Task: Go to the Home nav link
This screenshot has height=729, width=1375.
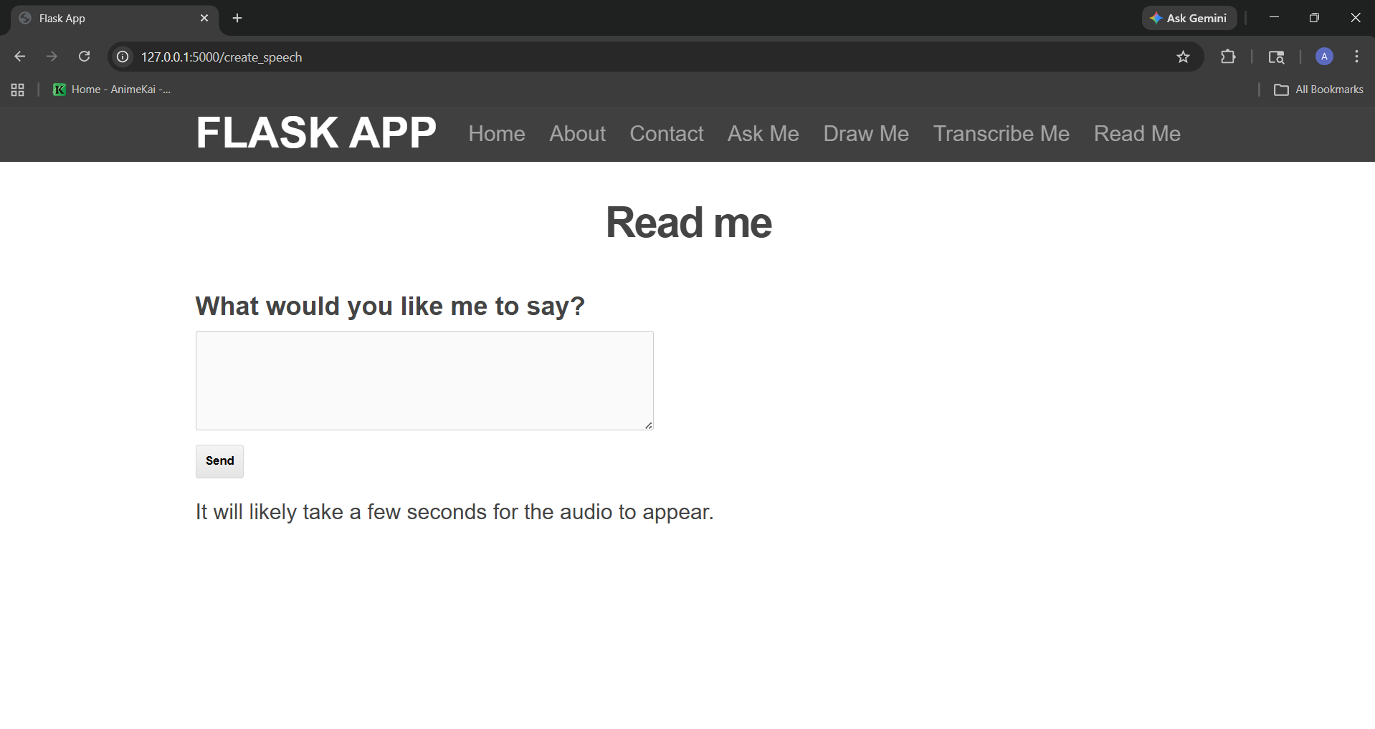Action: click(x=496, y=134)
